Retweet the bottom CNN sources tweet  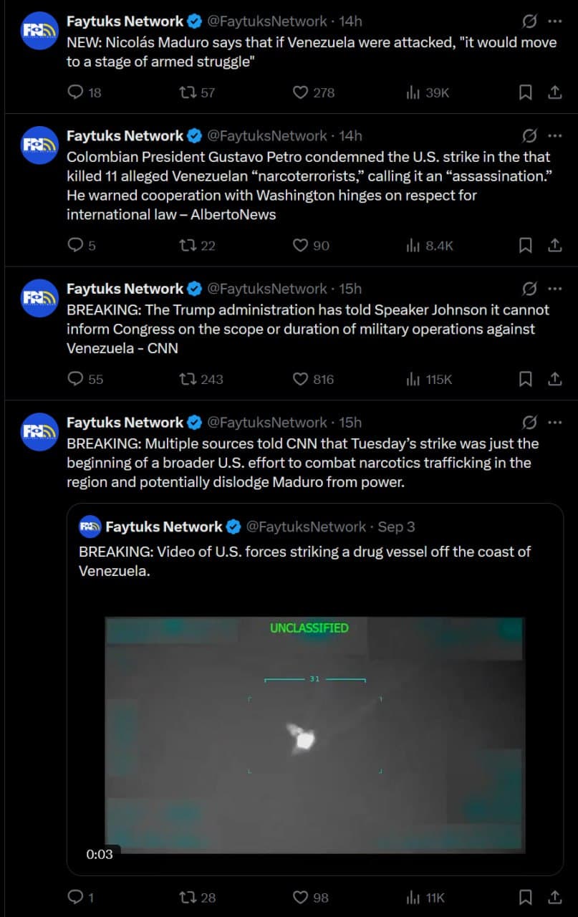(x=188, y=897)
